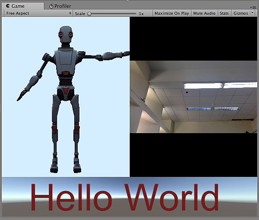Click the Scale slider handle
259x220 pixels.
tap(89, 13)
